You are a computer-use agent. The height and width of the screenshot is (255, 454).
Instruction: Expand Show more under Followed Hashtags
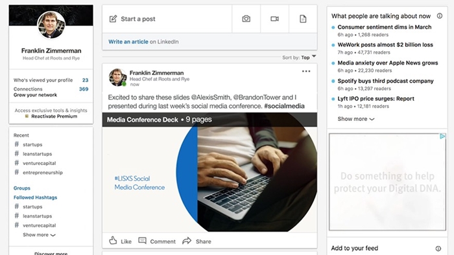[39, 235]
